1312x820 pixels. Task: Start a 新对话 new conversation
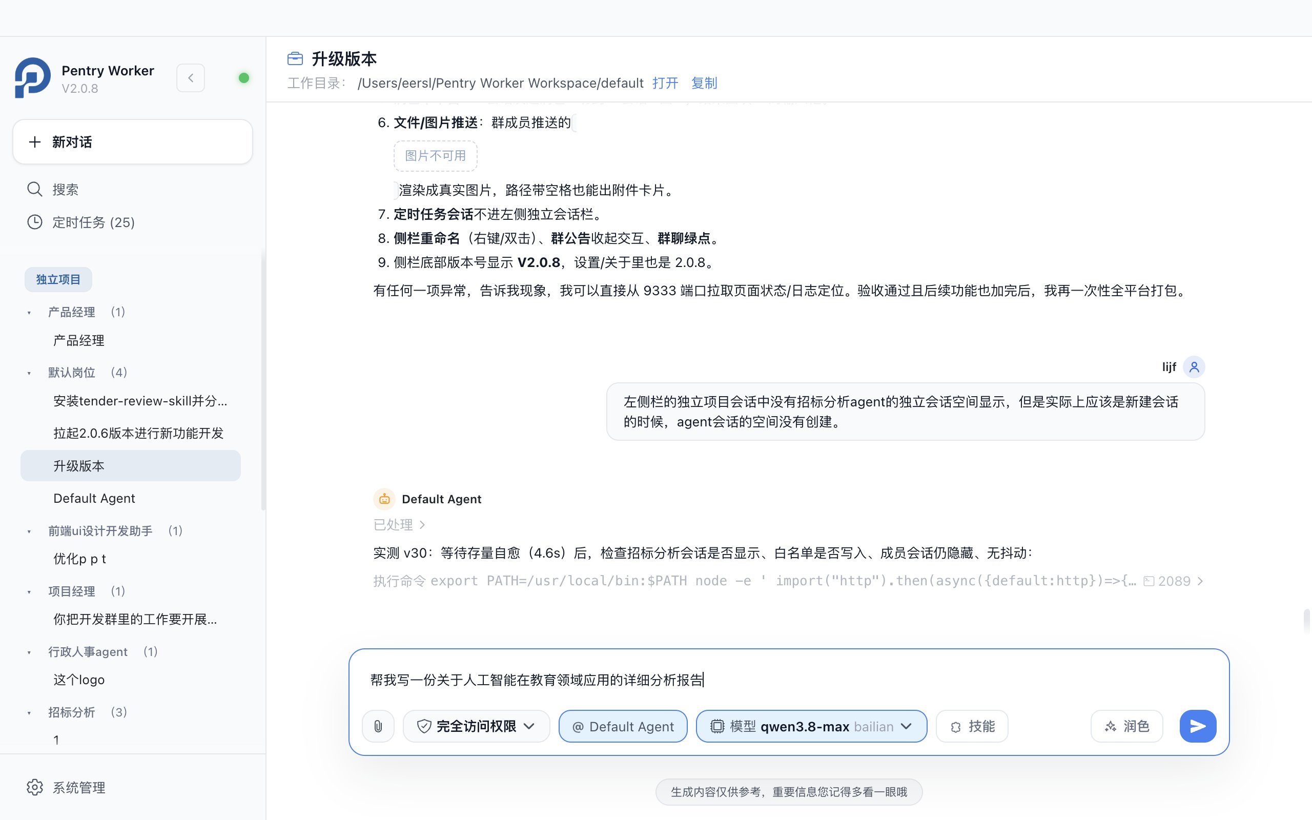click(x=133, y=142)
